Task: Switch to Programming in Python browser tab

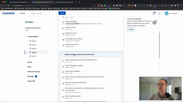Action: pyautogui.click(x=43, y=2)
